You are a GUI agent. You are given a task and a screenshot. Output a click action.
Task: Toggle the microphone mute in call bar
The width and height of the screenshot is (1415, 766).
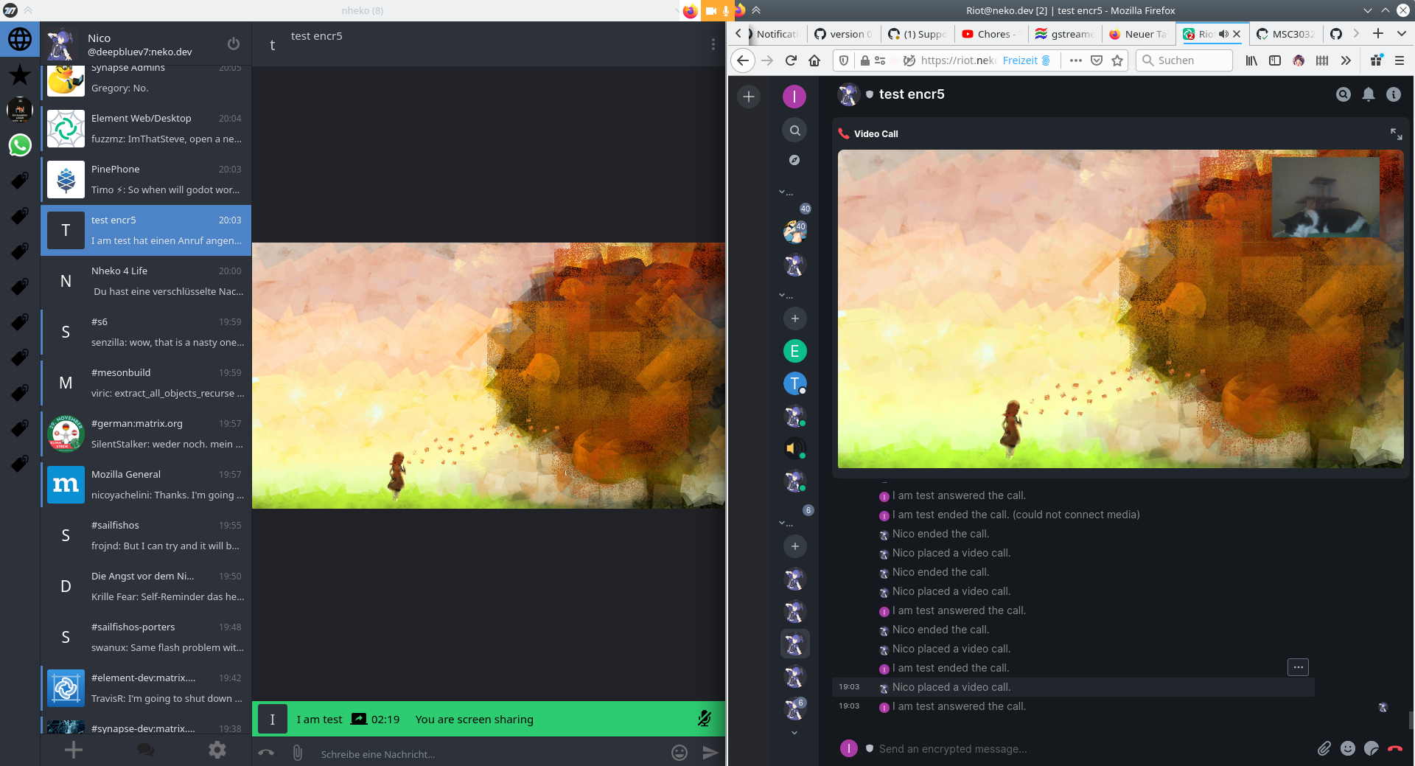[x=705, y=719]
